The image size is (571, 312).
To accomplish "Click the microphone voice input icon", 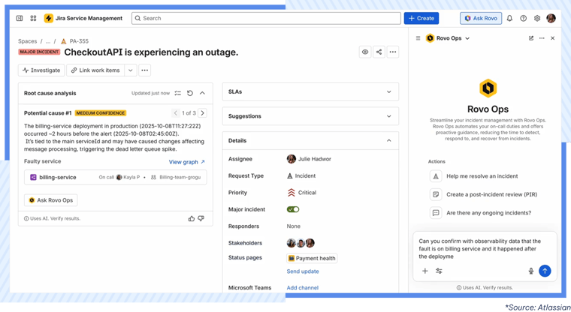I will point(531,271).
